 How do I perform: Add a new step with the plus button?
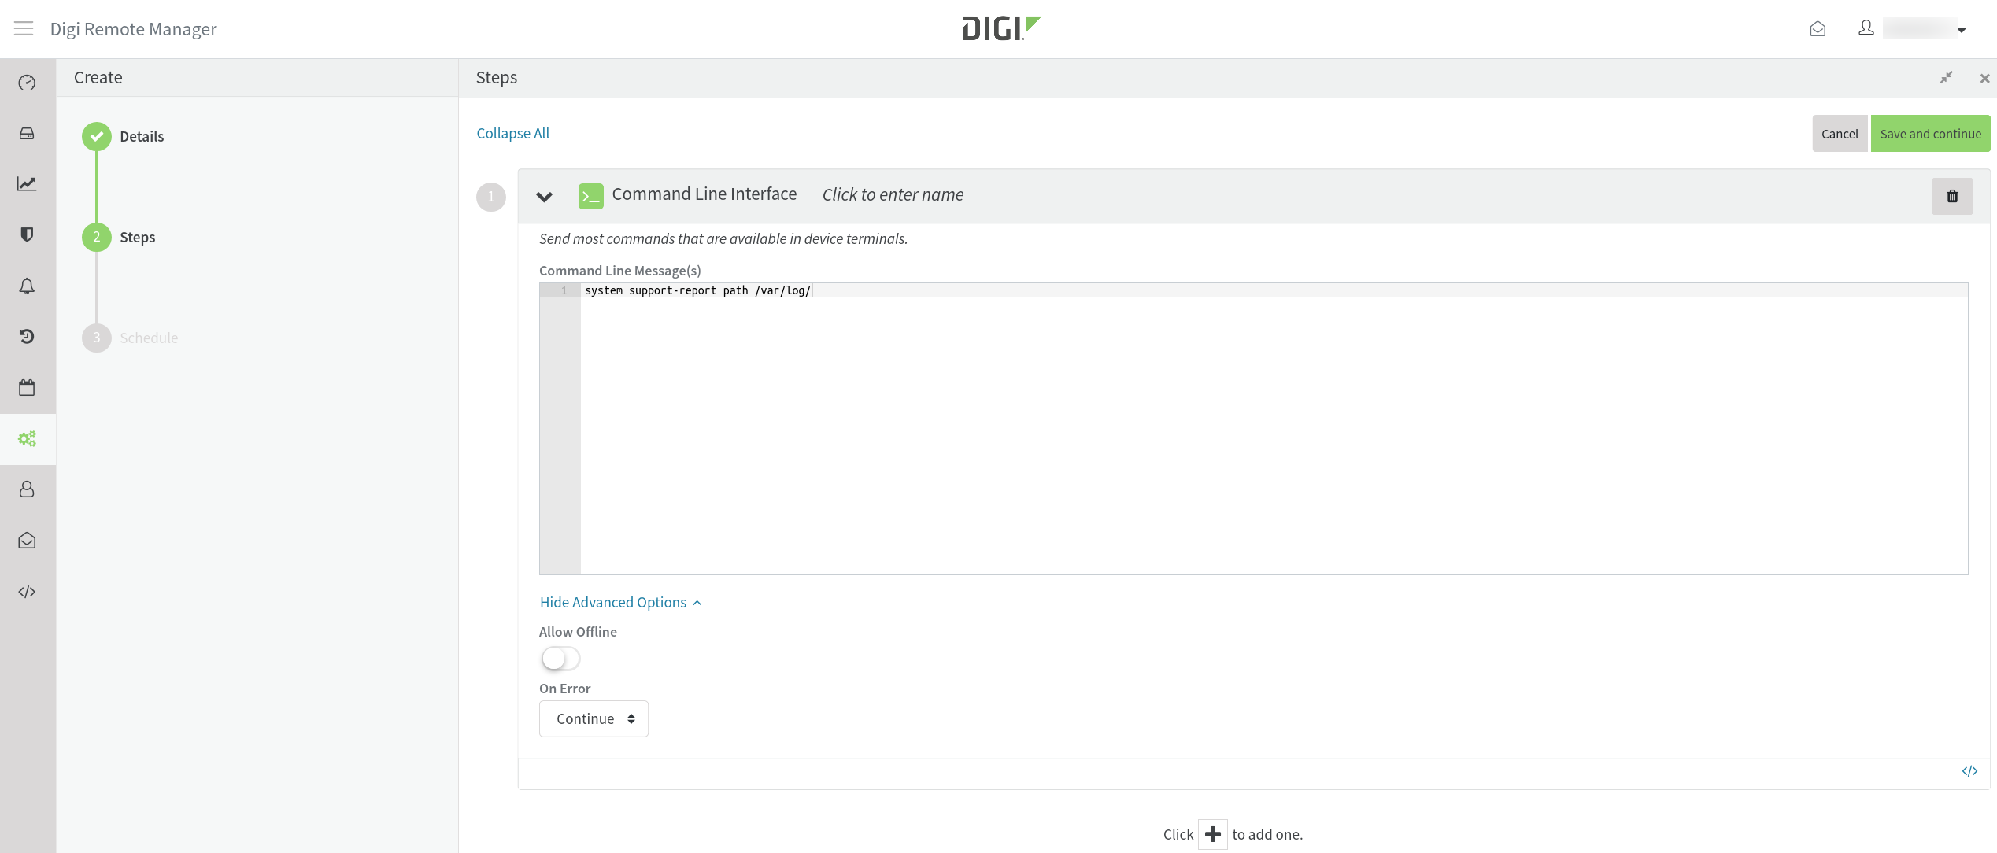click(x=1213, y=834)
